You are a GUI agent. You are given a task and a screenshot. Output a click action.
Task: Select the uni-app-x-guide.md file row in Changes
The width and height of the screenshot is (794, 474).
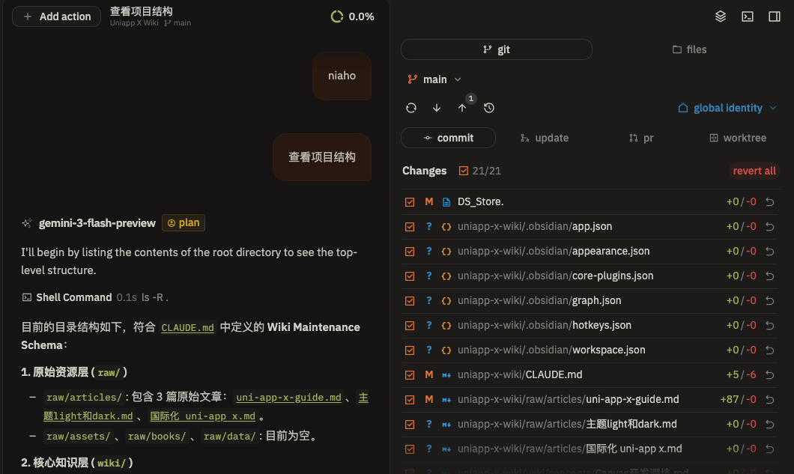coord(592,400)
